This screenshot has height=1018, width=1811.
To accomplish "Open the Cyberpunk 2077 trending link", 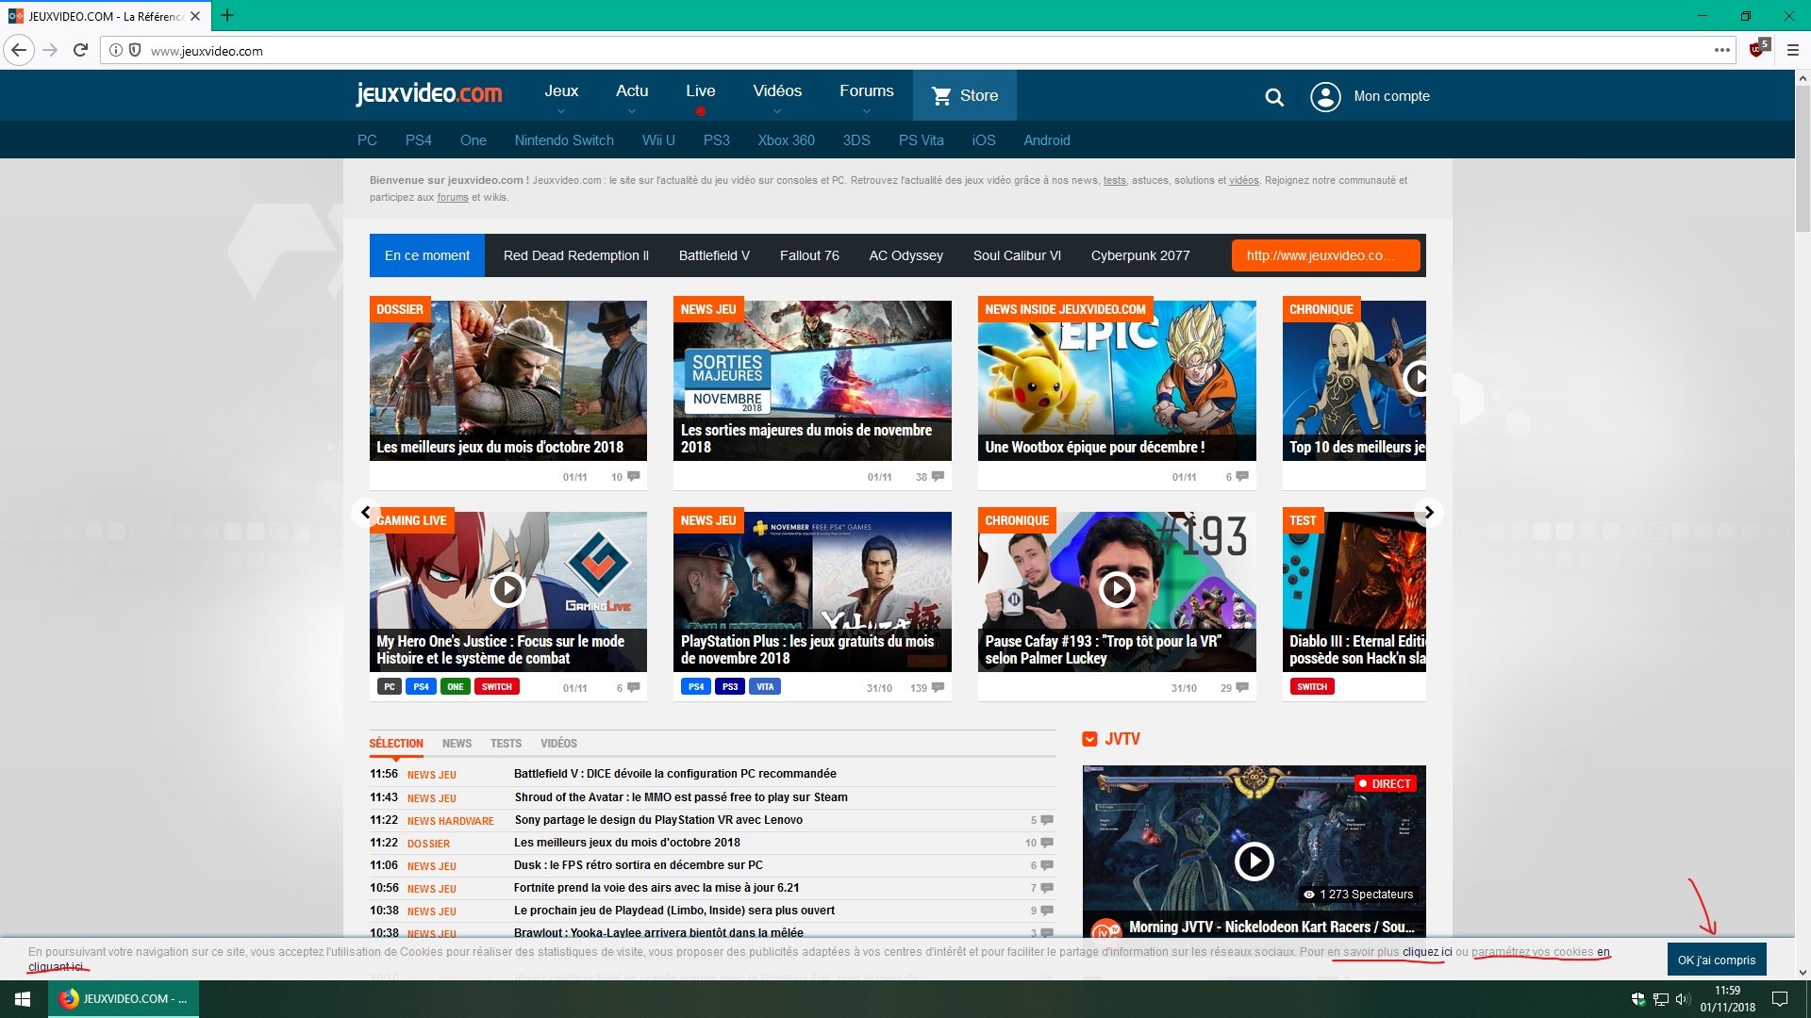I will pos(1140,255).
